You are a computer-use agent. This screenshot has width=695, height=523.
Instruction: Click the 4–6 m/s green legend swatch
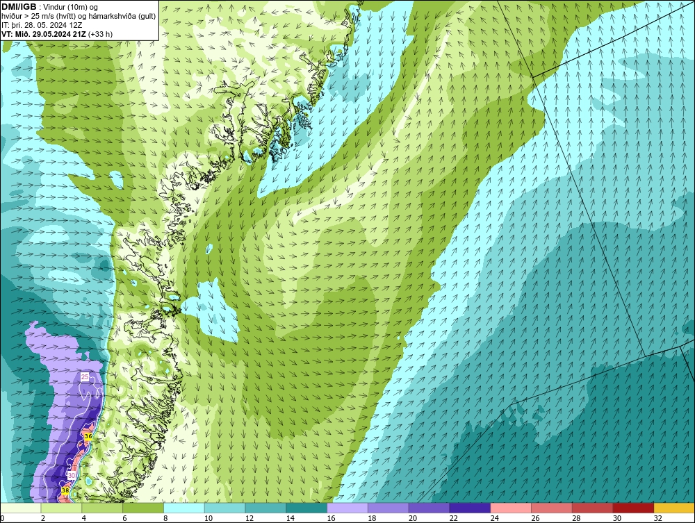(102, 508)
